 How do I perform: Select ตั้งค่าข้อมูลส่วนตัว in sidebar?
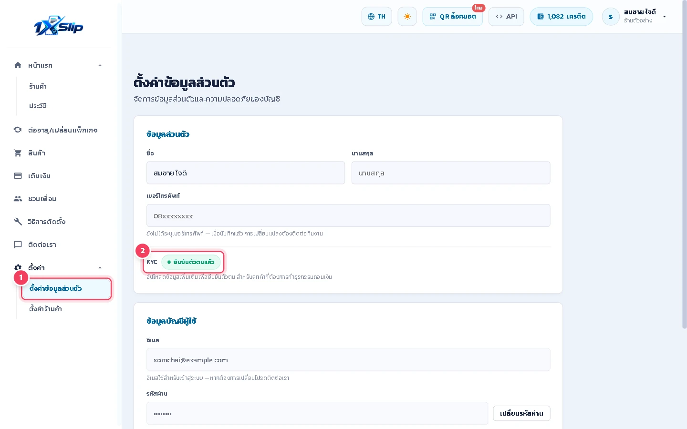(x=66, y=289)
